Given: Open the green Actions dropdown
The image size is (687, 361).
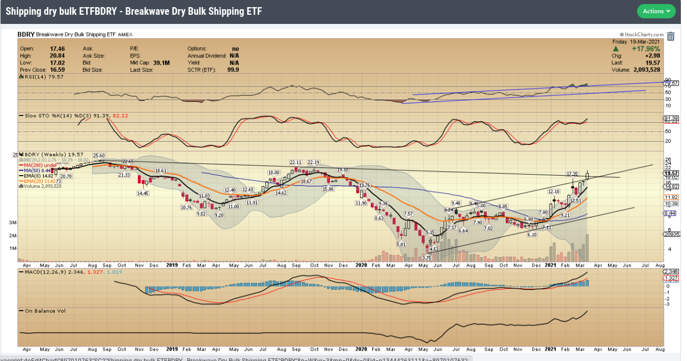Looking at the screenshot, I should point(656,11).
